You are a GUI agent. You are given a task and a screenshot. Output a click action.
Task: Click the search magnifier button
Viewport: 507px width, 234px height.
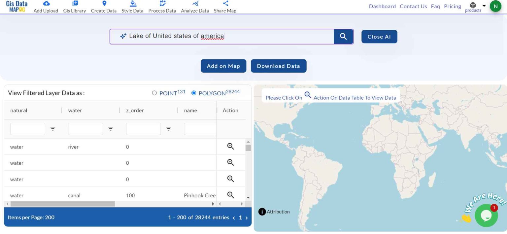(343, 36)
